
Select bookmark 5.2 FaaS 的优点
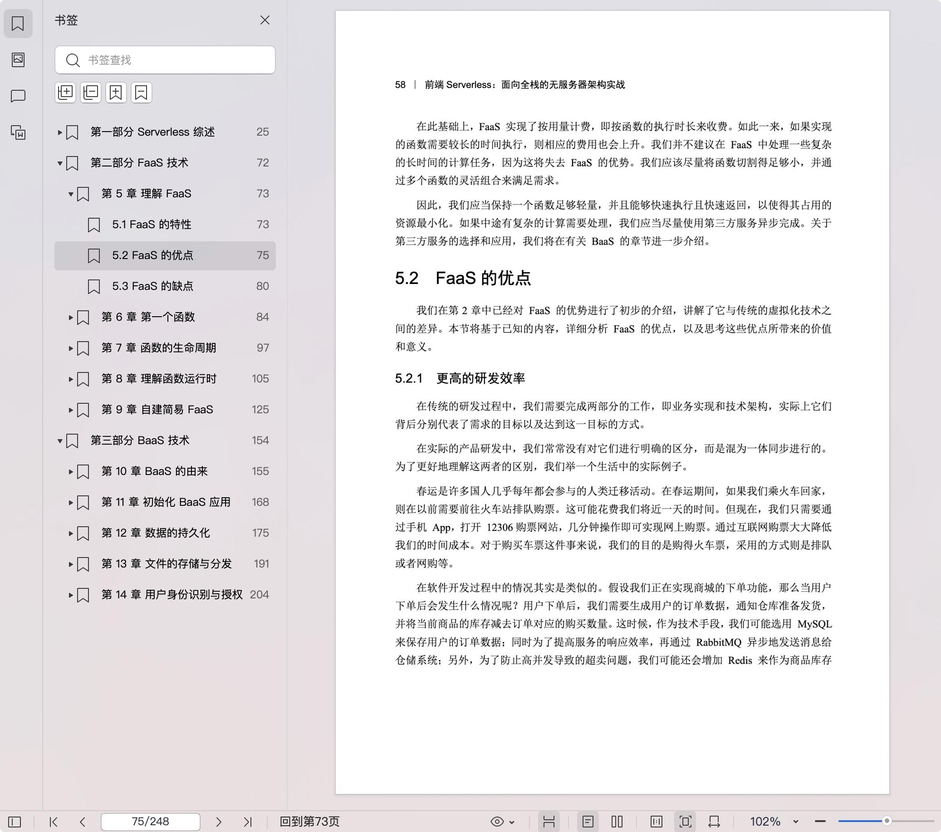coord(165,255)
